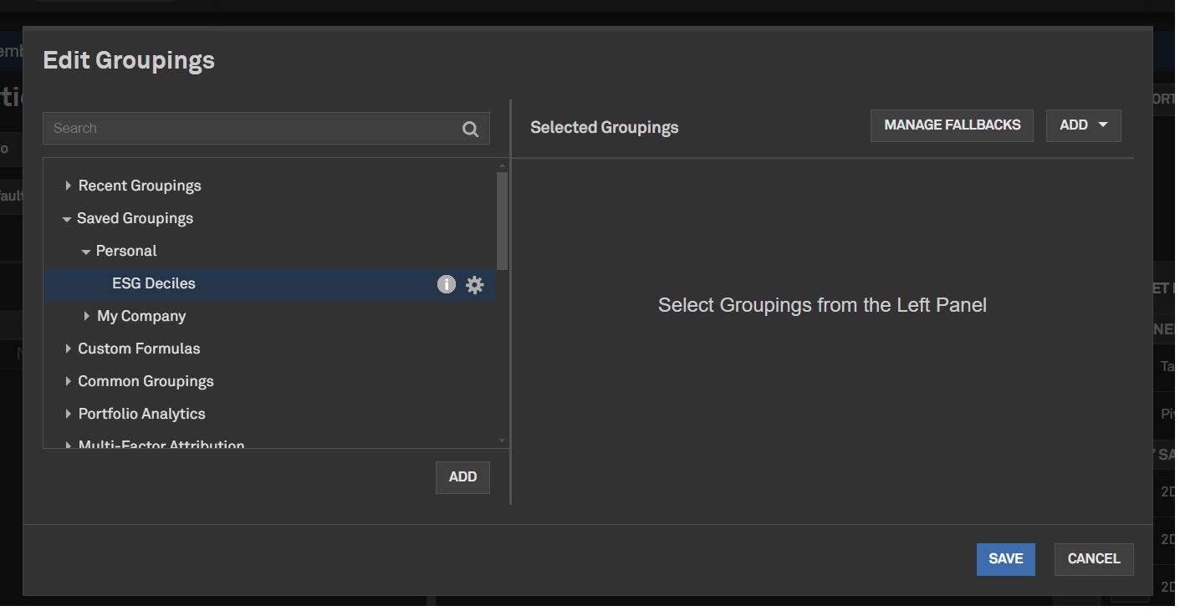Screen dimensions: 1180x616
Task: Click the tree list scrollbar thumb
Action: (502, 220)
